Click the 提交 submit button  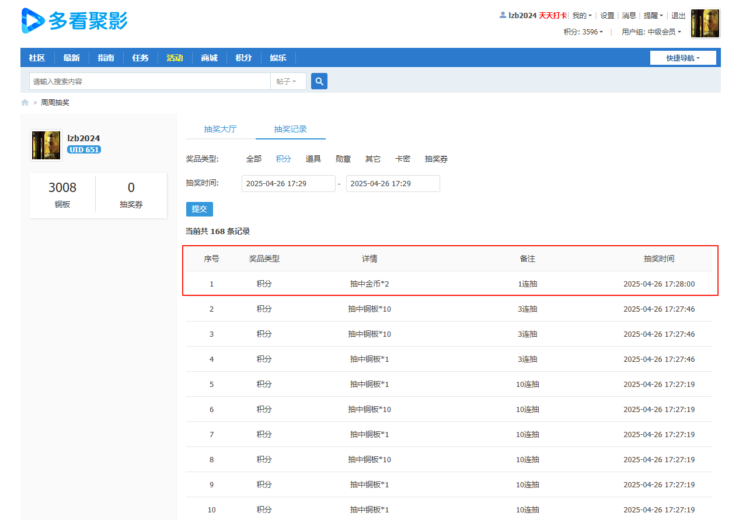[x=199, y=209]
